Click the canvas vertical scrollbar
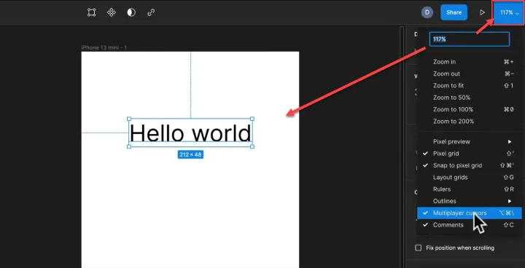This screenshot has width=525, height=268. [x=402, y=147]
